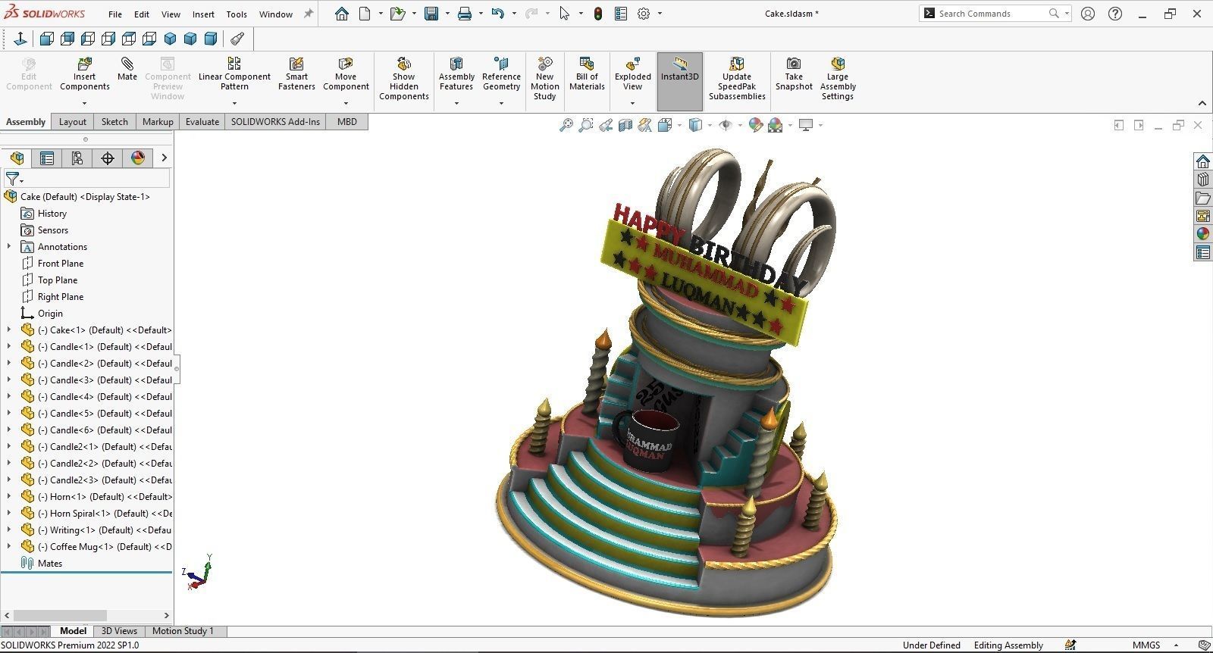The image size is (1213, 653).
Task: Open Reference Geometry tool
Action: pos(501,73)
